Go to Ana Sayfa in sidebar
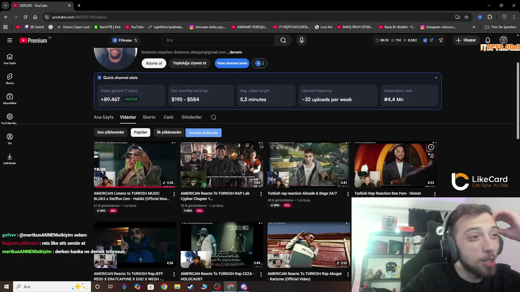 point(10,59)
